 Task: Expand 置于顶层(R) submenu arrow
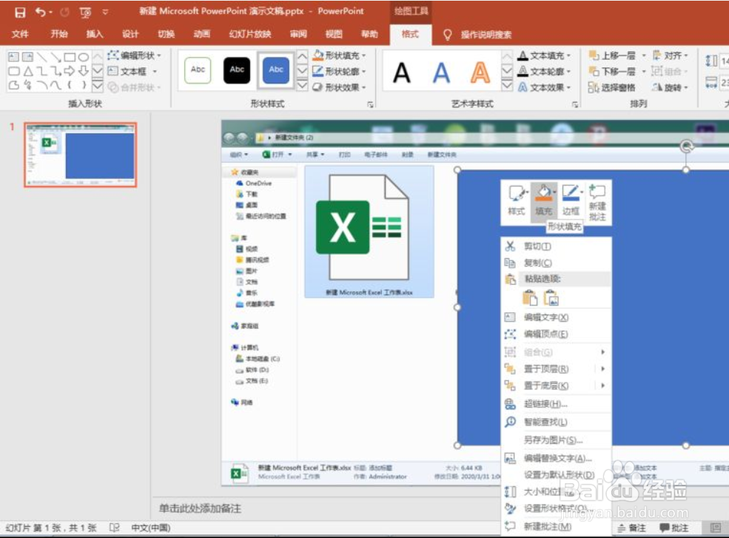pos(603,369)
